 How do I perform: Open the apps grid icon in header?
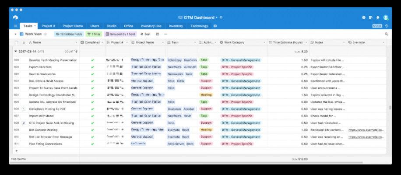click(370, 17)
